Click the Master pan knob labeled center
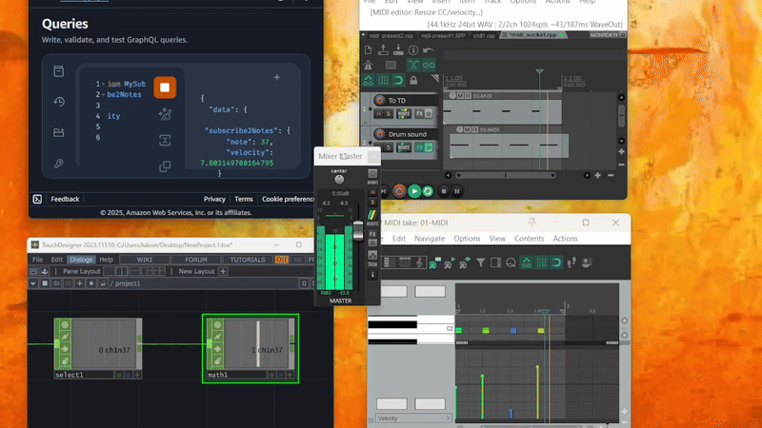This screenshot has height=428, width=762. tap(339, 180)
